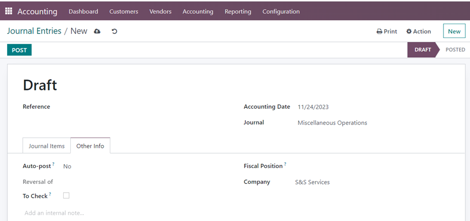Click Fiscal Position help question mark

[285, 164]
